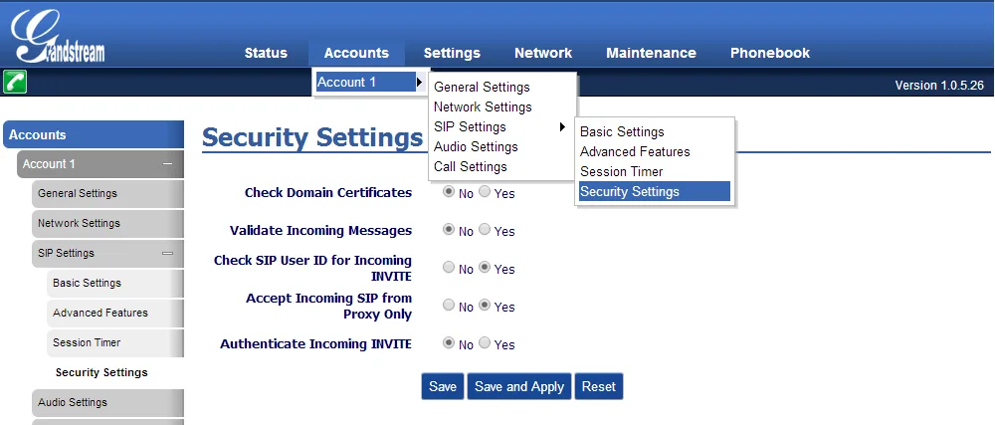Viewport: 995px width, 425px height.
Task: Select No for Accept SIP from Proxy Only
Action: tap(449, 306)
